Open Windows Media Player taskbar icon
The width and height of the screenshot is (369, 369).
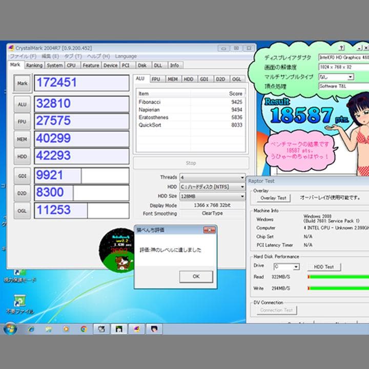(x=66, y=329)
